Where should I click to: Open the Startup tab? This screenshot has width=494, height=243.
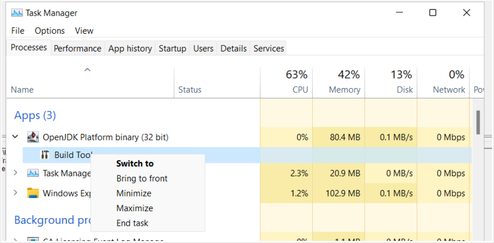pos(172,48)
